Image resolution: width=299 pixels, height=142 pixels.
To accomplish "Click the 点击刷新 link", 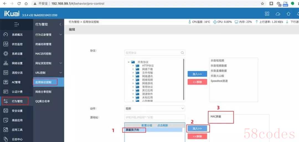I will 163,125.
